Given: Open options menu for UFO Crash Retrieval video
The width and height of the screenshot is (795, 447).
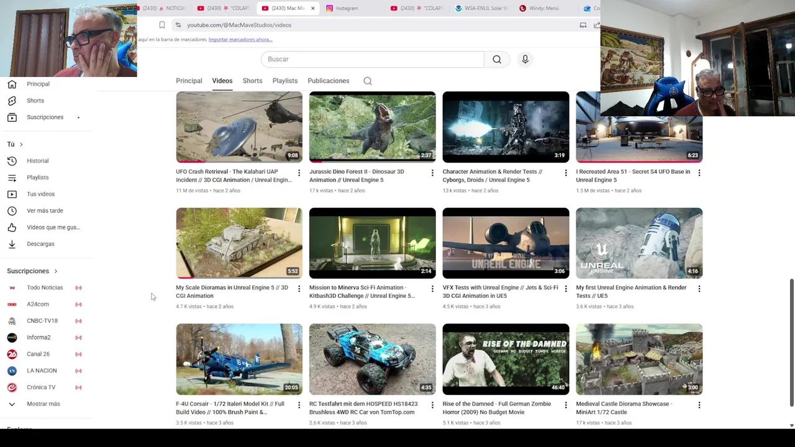Looking at the screenshot, I should pos(299,173).
